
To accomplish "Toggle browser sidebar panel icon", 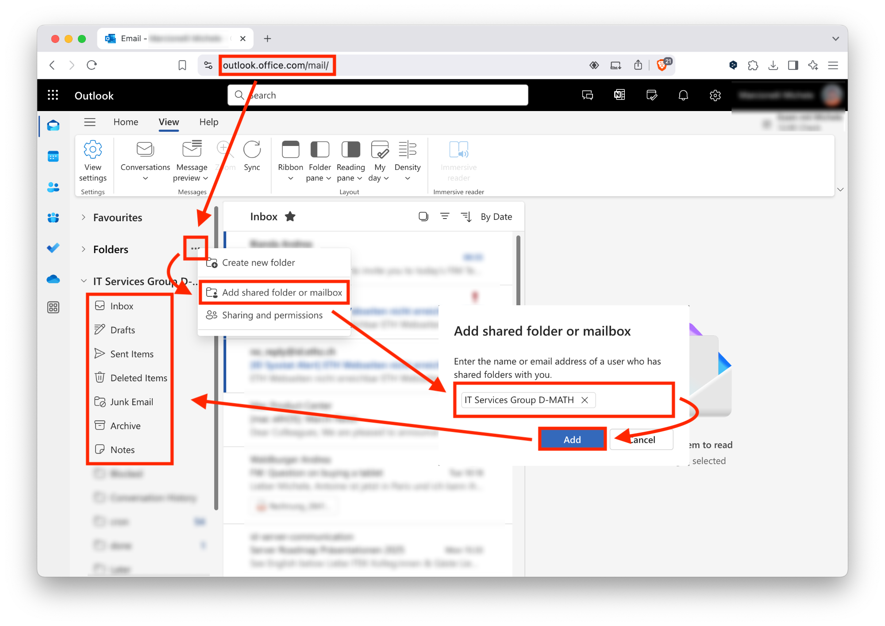I will pos(793,65).
